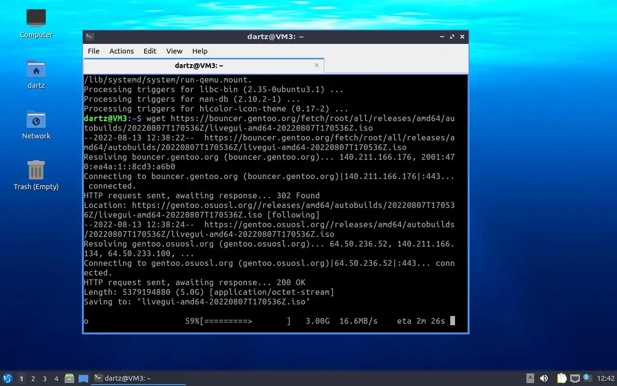The height and width of the screenshot is (386, 617).
Task: Click the '302 Found' response line
Action: 201,195
